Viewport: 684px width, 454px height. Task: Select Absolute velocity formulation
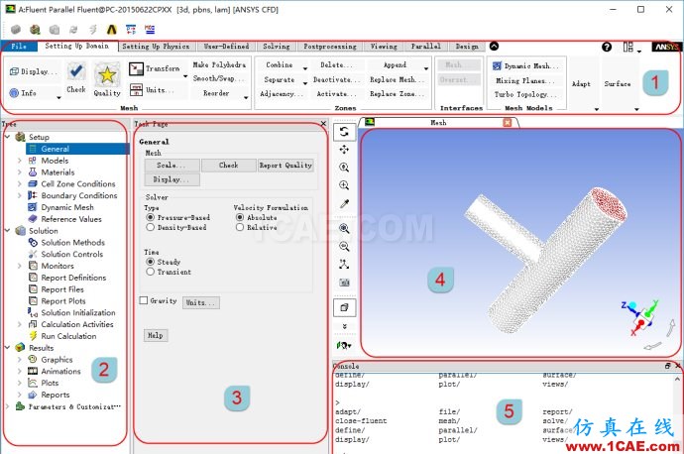pos(240,217)
